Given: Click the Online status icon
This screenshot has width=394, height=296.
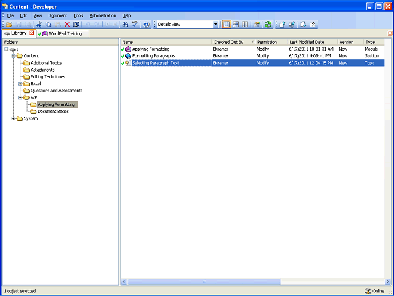Looking at the screenshot, I should [368, 290].
